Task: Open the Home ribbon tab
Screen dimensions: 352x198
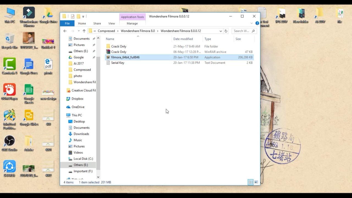Action: (82, 24)
